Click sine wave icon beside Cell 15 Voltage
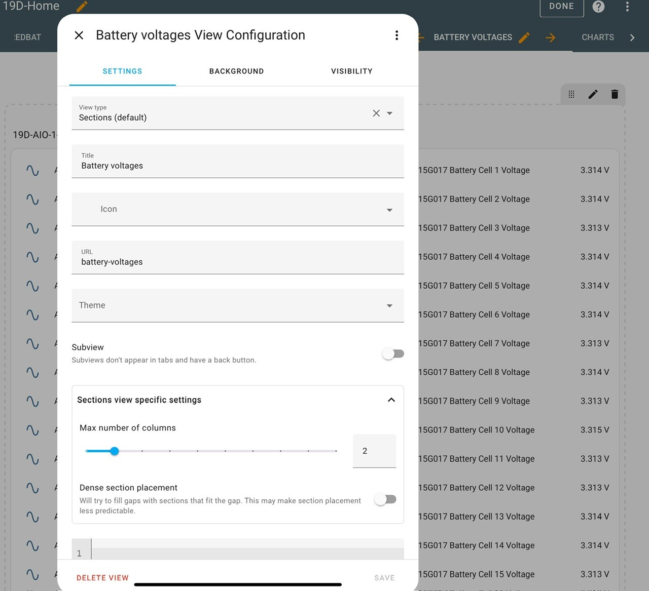The image size is (649, 591). tap(32, 574)
